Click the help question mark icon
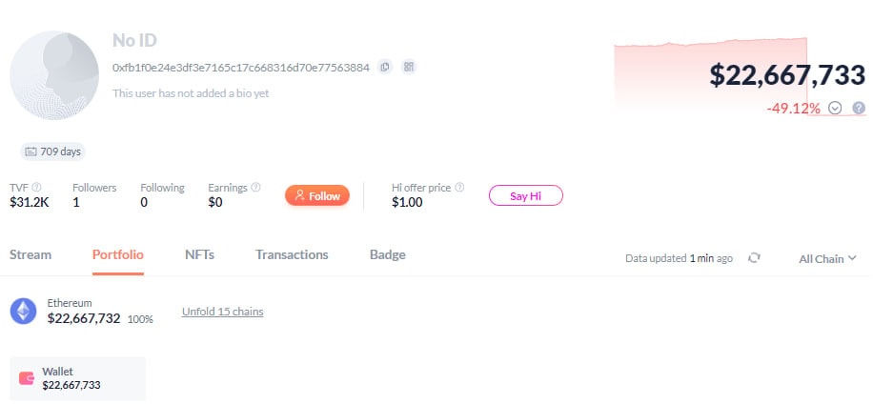This screenshot has width=873, height=404. tap(859, 109)
